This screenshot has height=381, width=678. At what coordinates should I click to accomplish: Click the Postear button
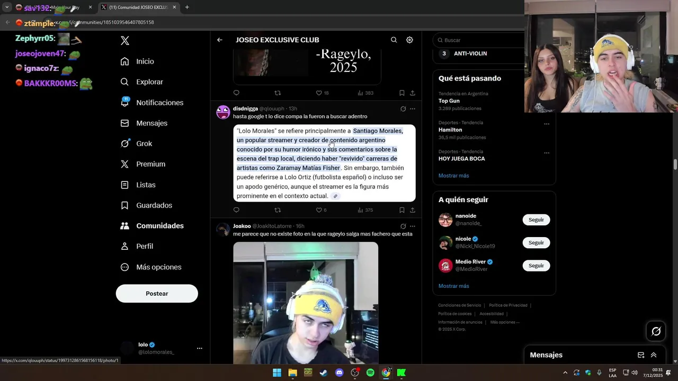tap(157, 293)
